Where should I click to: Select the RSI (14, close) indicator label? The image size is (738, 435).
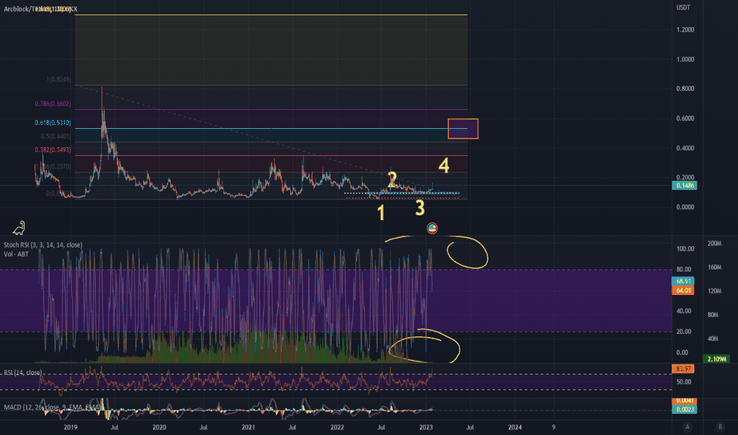23,373
